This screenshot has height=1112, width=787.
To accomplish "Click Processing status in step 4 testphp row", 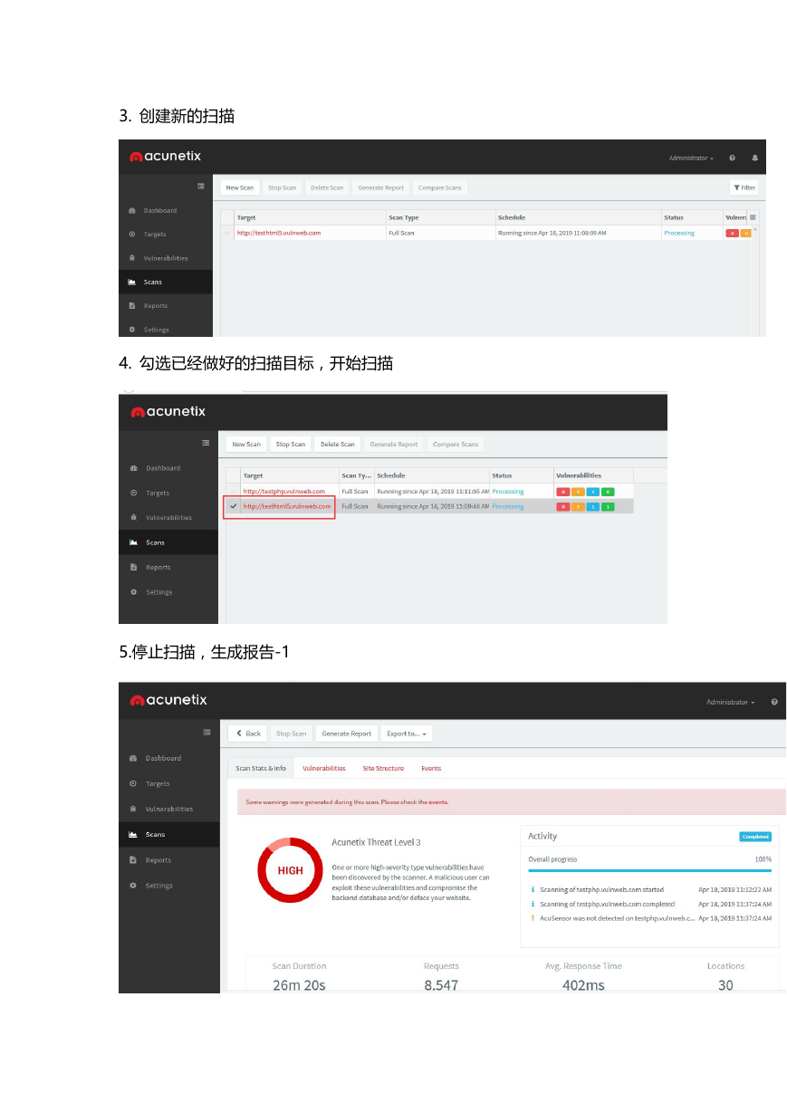I will point(508,492).
